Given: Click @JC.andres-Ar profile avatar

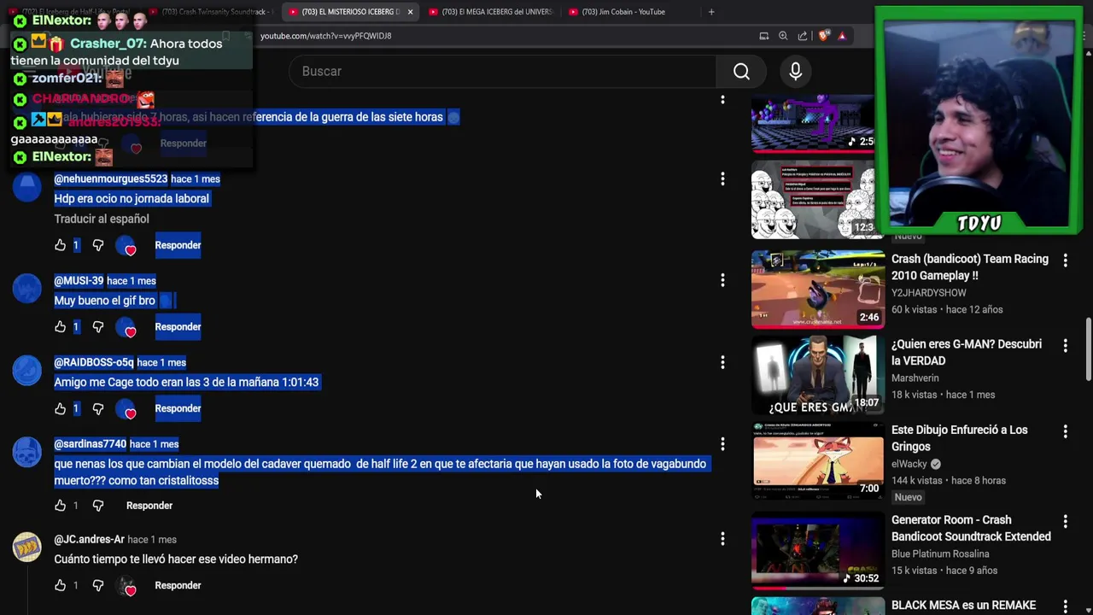Looking at the screenshot, I should [26, 547].
